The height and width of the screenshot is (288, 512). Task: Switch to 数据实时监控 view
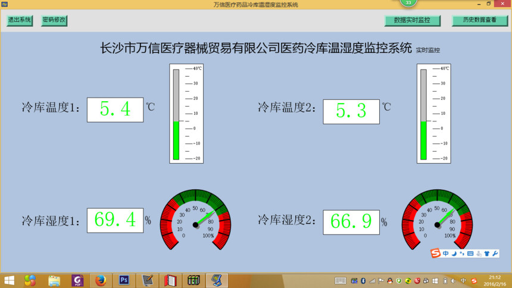[412, 21]
